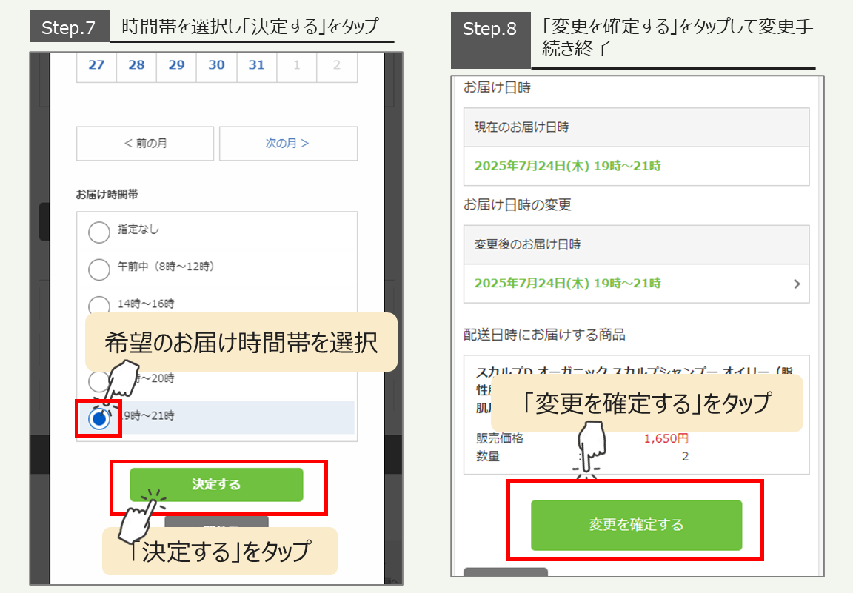Viewport: 853px width, 593px height.
Task: Expand the 変更後のお届け日時 row chevron
Action: click(x=797, y=284)
